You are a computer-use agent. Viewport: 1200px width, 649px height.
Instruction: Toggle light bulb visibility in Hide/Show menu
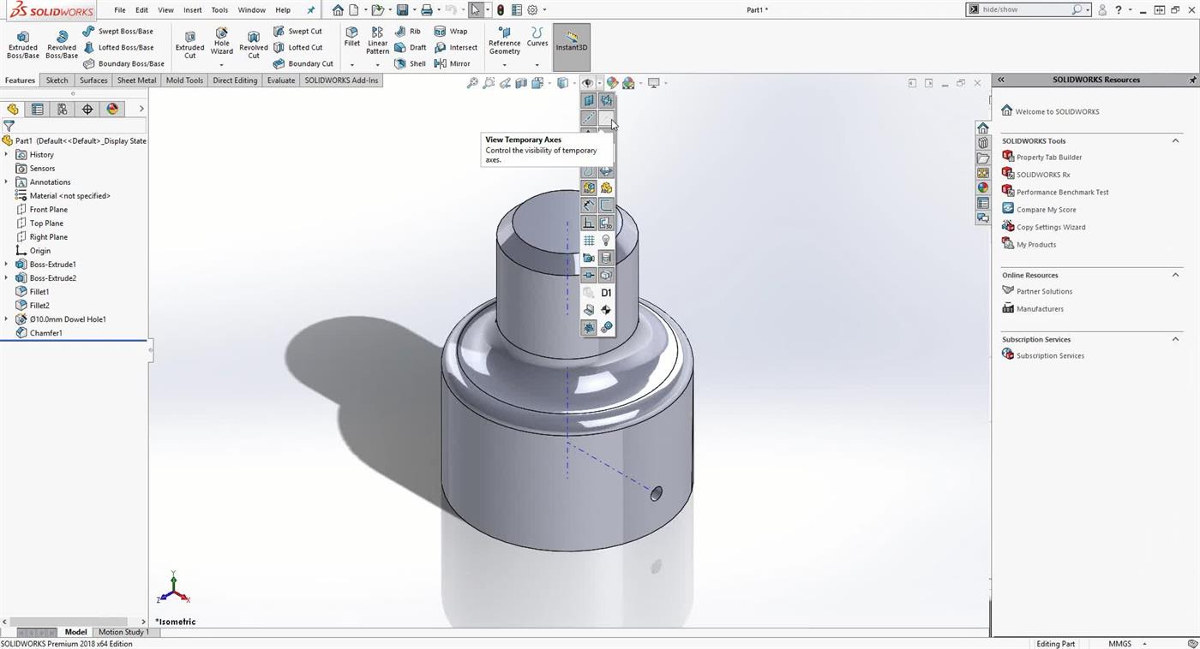[x=606, y=241]
